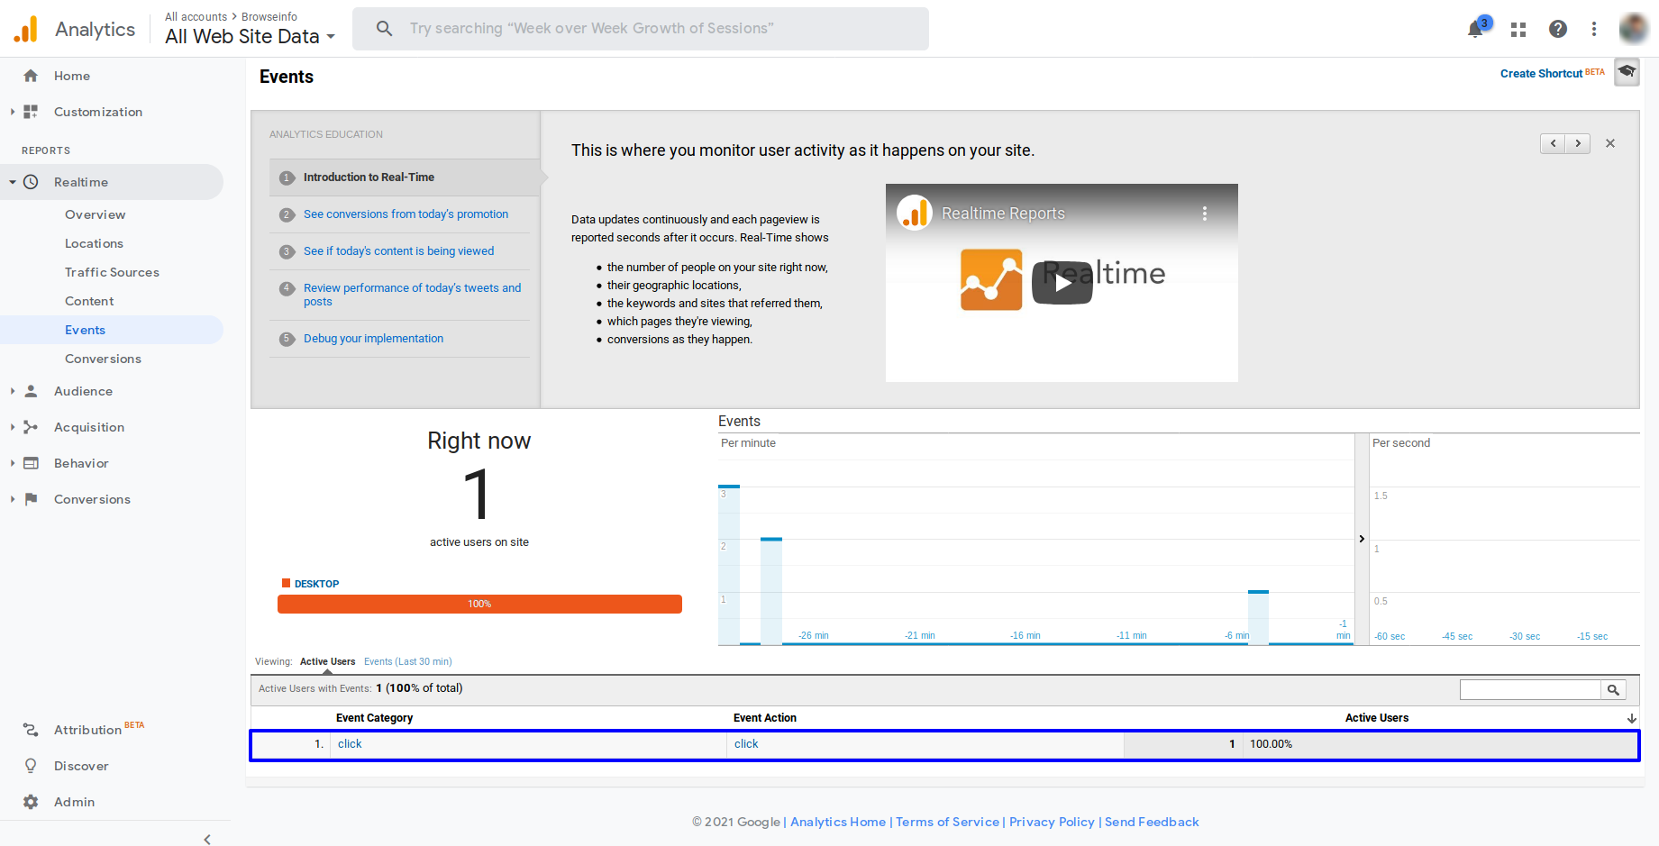
Task: Toggle the chart panel divider arrow
Action: [1362, 539]
